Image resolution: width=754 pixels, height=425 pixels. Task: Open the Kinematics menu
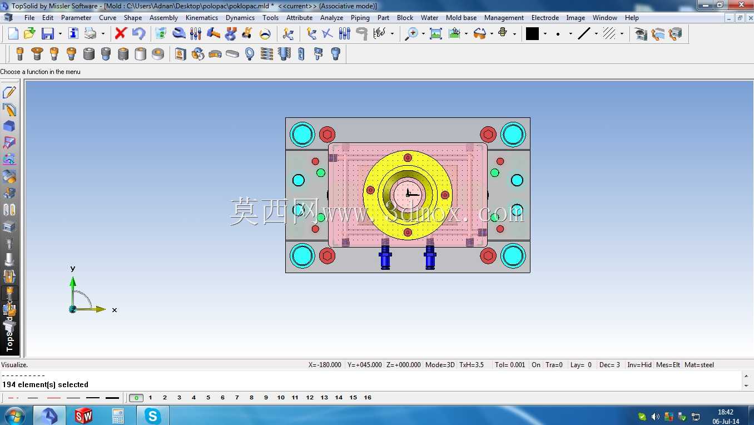(202, 18)
